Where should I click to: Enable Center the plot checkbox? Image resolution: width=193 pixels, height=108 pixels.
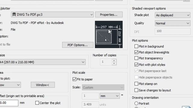(37, 103)
